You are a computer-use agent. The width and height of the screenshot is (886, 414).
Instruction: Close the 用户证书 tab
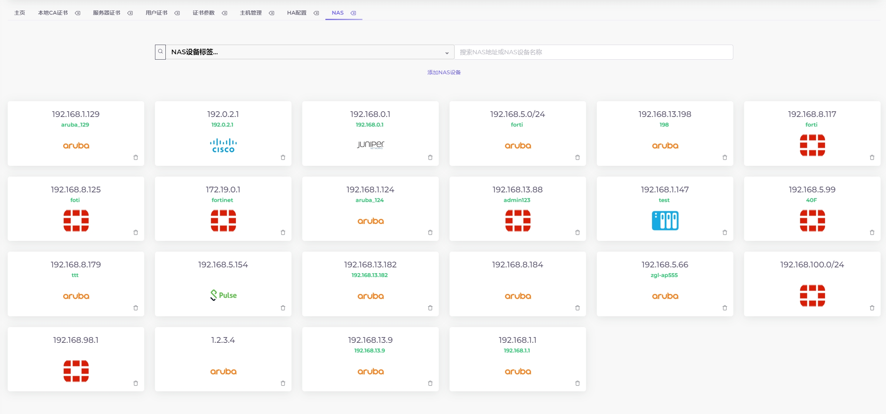tap(177, 13)
